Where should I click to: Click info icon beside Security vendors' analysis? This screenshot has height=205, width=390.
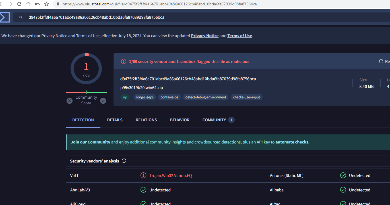pos(124,161)
